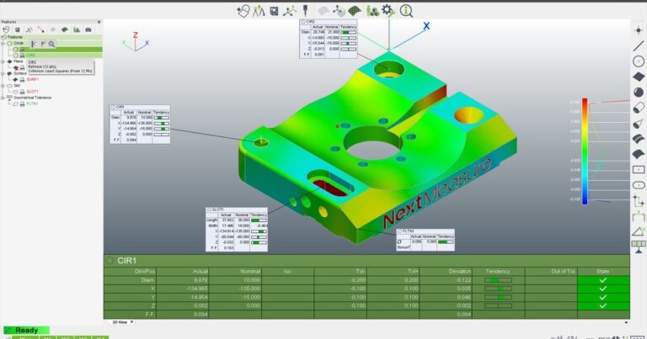Click the SLOT1 label box in 3D view
The width and height of the screenshot is (647, 339).
pyautogui.click(x=237, y=230)
